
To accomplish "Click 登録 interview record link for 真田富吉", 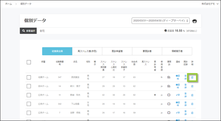I will pos(186,77).
